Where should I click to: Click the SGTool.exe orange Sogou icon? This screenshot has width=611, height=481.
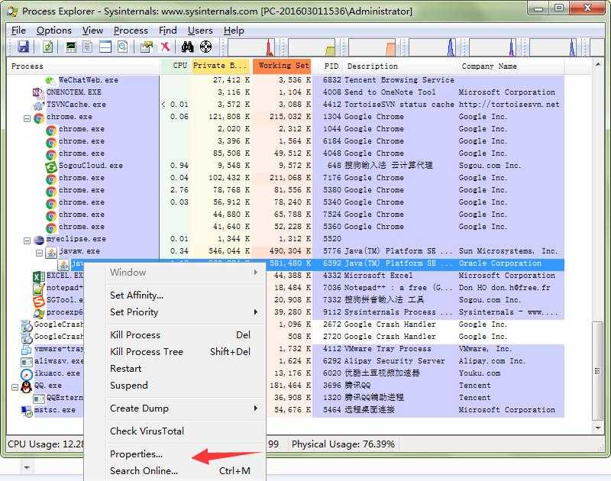[39, 301]
